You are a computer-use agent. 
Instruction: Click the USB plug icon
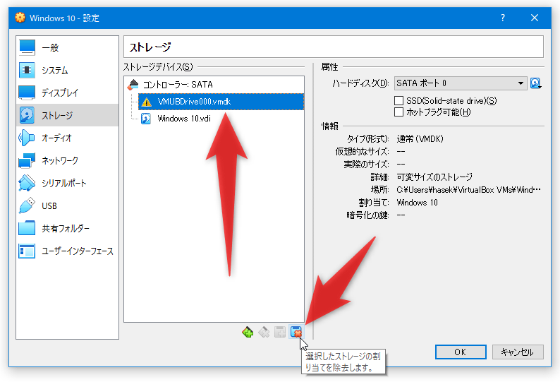tap(27, 205)
